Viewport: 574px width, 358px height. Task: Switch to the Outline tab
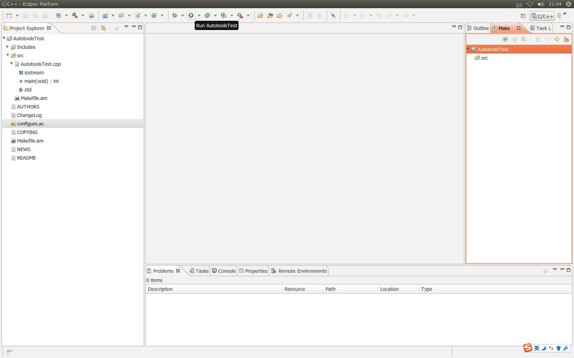click(x=478, y=28)
